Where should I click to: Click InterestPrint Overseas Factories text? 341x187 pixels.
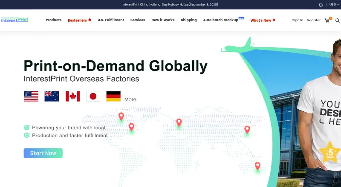81,79
